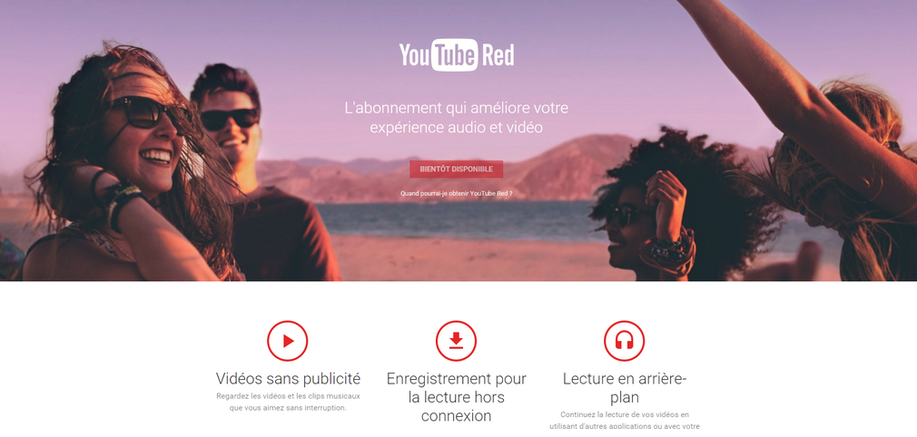Select "Enregistrement pour la lecture hors connexion" heading
The width and height of the screenshot is (917, 437).
(x=456, y=397)
